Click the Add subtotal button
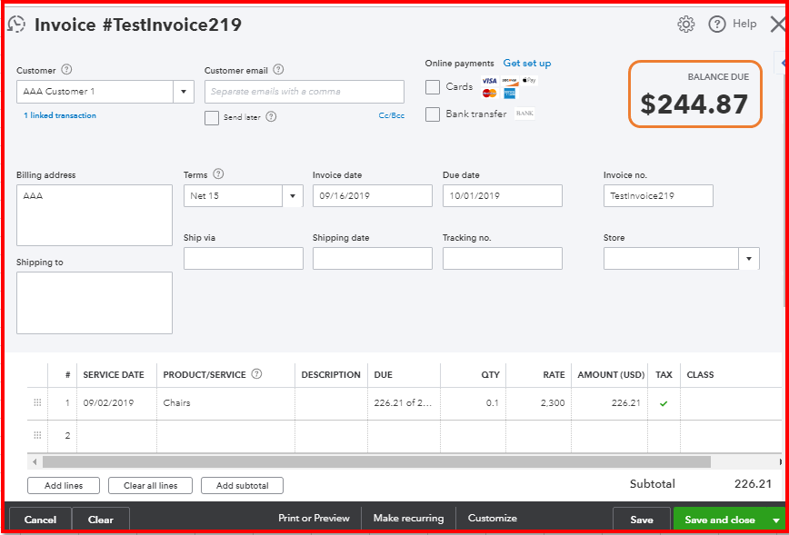The width and height of the screenshot is (789, 535). [242, 486]
